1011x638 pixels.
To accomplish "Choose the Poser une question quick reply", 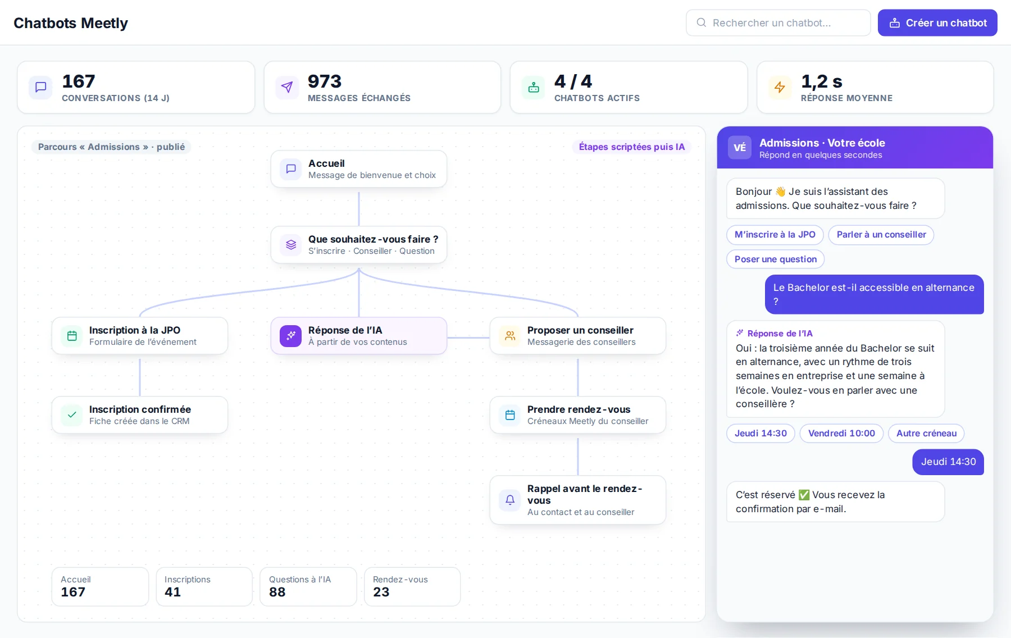I will [776, 259].
